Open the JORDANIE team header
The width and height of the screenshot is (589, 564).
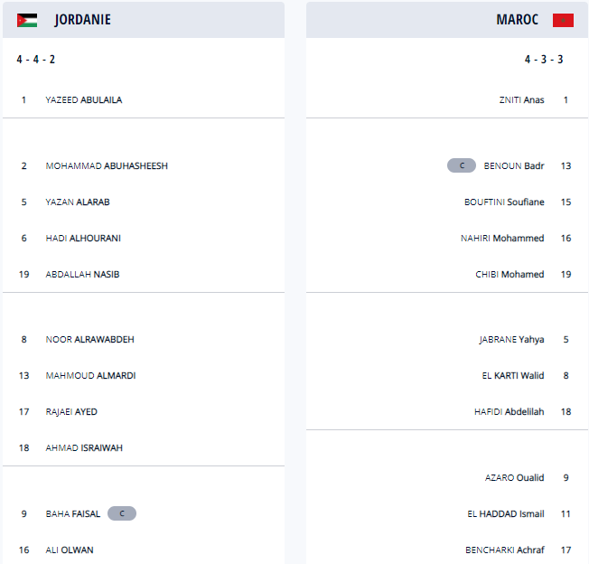pos(82,20)
